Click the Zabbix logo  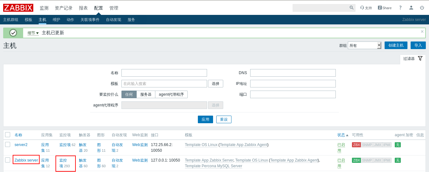click(x=18, y=8)
